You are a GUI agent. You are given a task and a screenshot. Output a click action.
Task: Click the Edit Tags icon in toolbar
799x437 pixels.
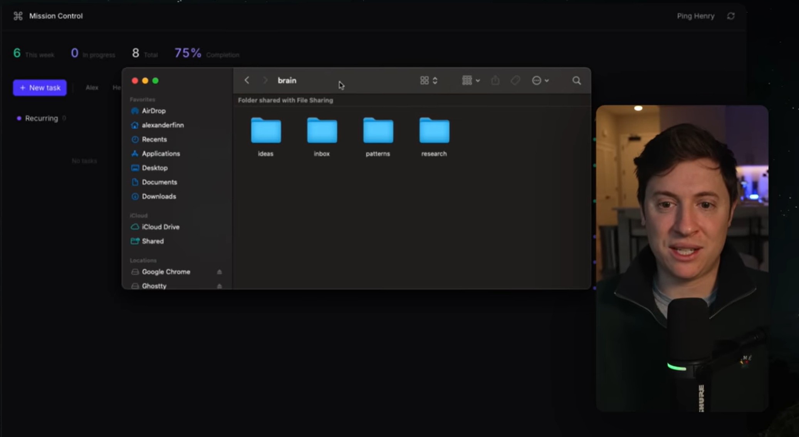click(515, 80)
